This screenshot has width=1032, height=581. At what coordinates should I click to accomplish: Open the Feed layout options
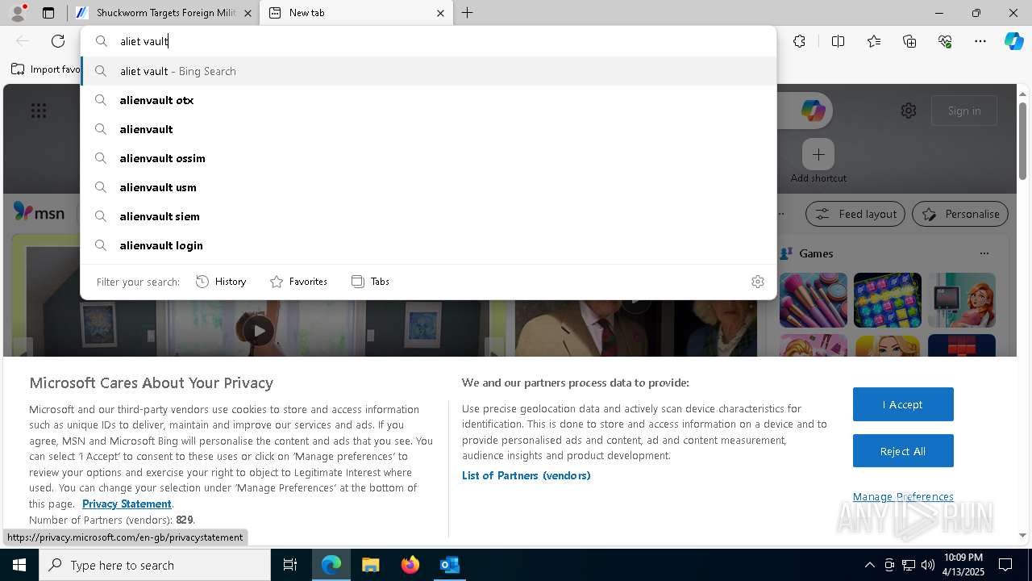coord(855,214)
